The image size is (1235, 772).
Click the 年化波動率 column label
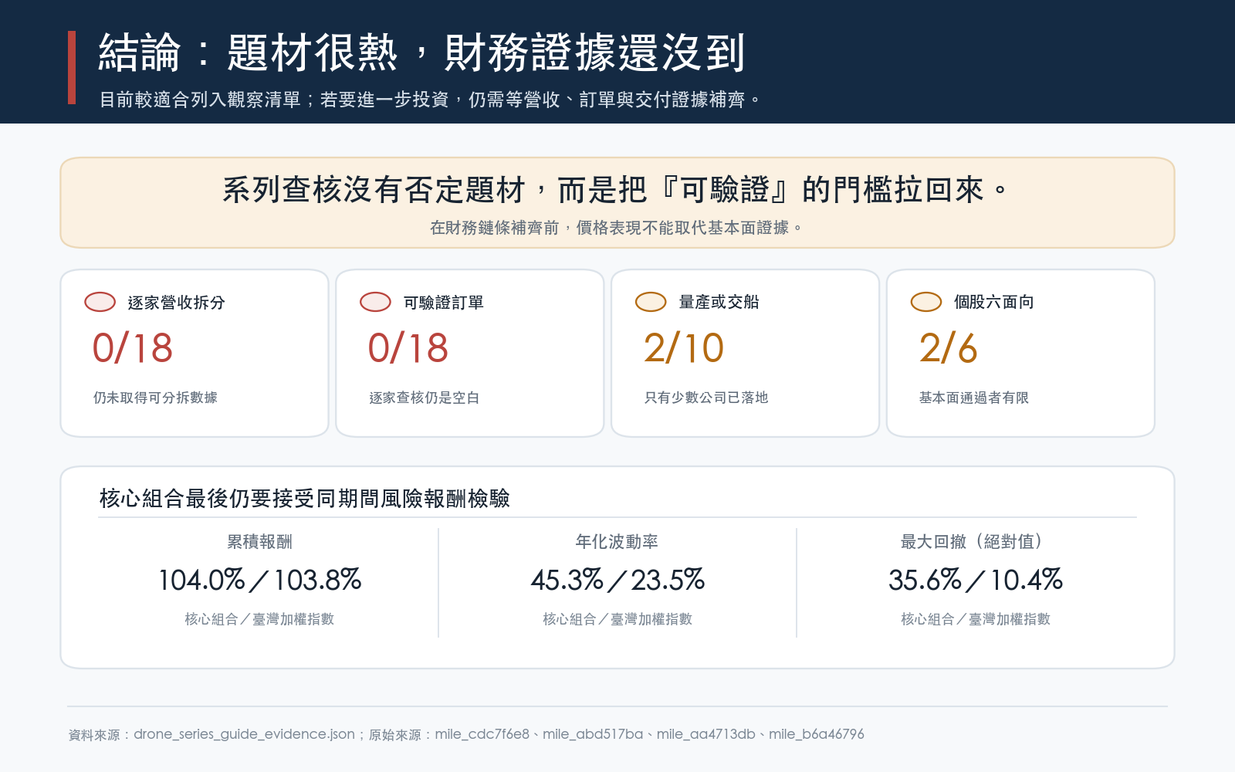point(617,542)
